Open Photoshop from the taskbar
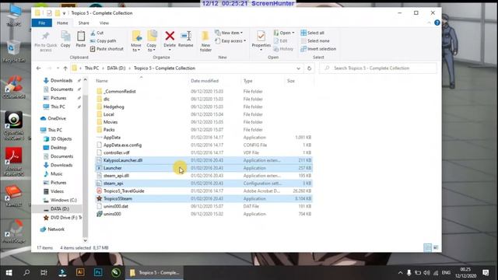This screenshot has height=280, width=498. [x=98, y=273]
